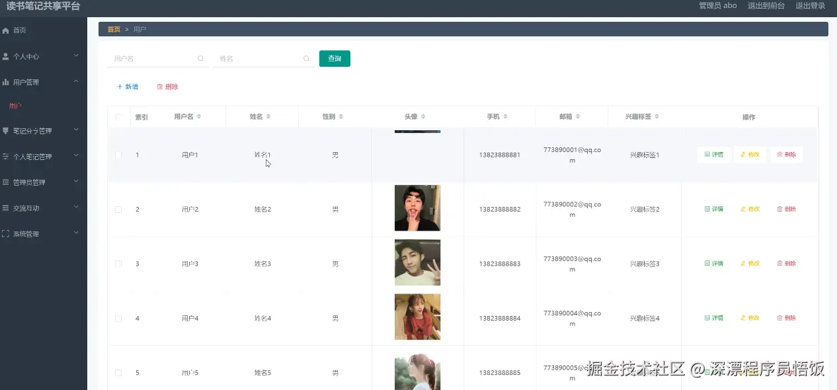The width and height of the screenshot is (837, 390).
Task: Sort the table by the 头像 column arrows
Action: [423, 116]
